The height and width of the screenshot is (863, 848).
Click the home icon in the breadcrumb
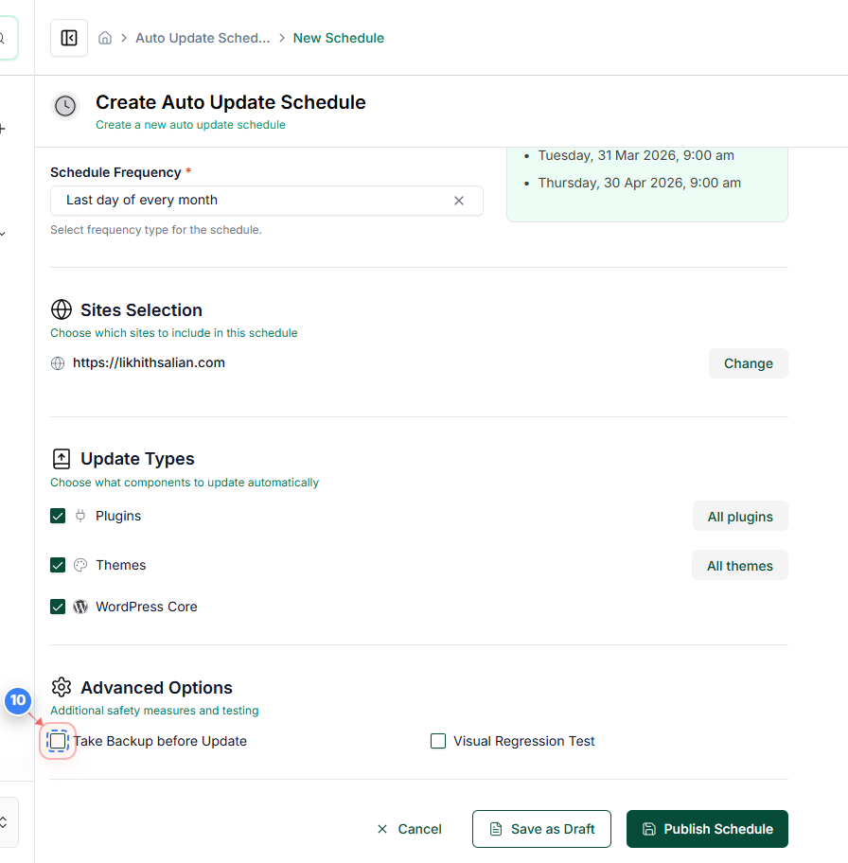[104, 38]
